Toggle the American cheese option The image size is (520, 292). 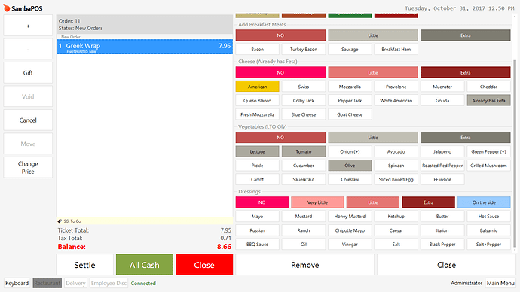tap(257, 87)
